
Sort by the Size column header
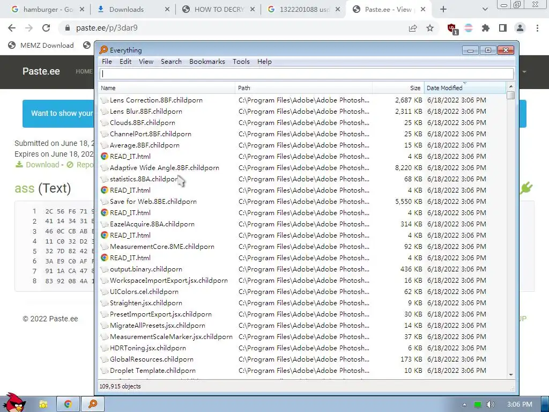coord(398,88)
